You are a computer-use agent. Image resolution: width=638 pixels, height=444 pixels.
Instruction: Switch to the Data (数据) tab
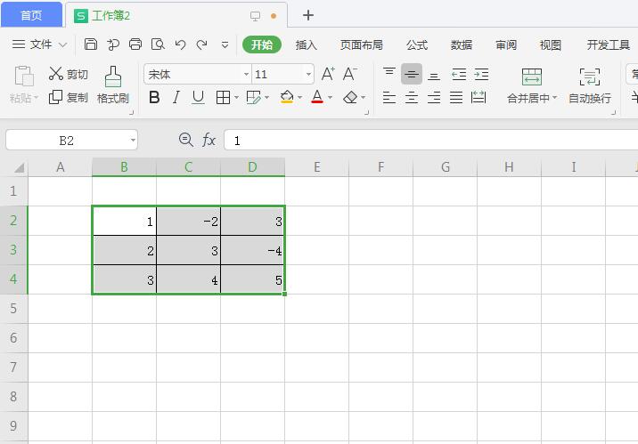point(462,44)
